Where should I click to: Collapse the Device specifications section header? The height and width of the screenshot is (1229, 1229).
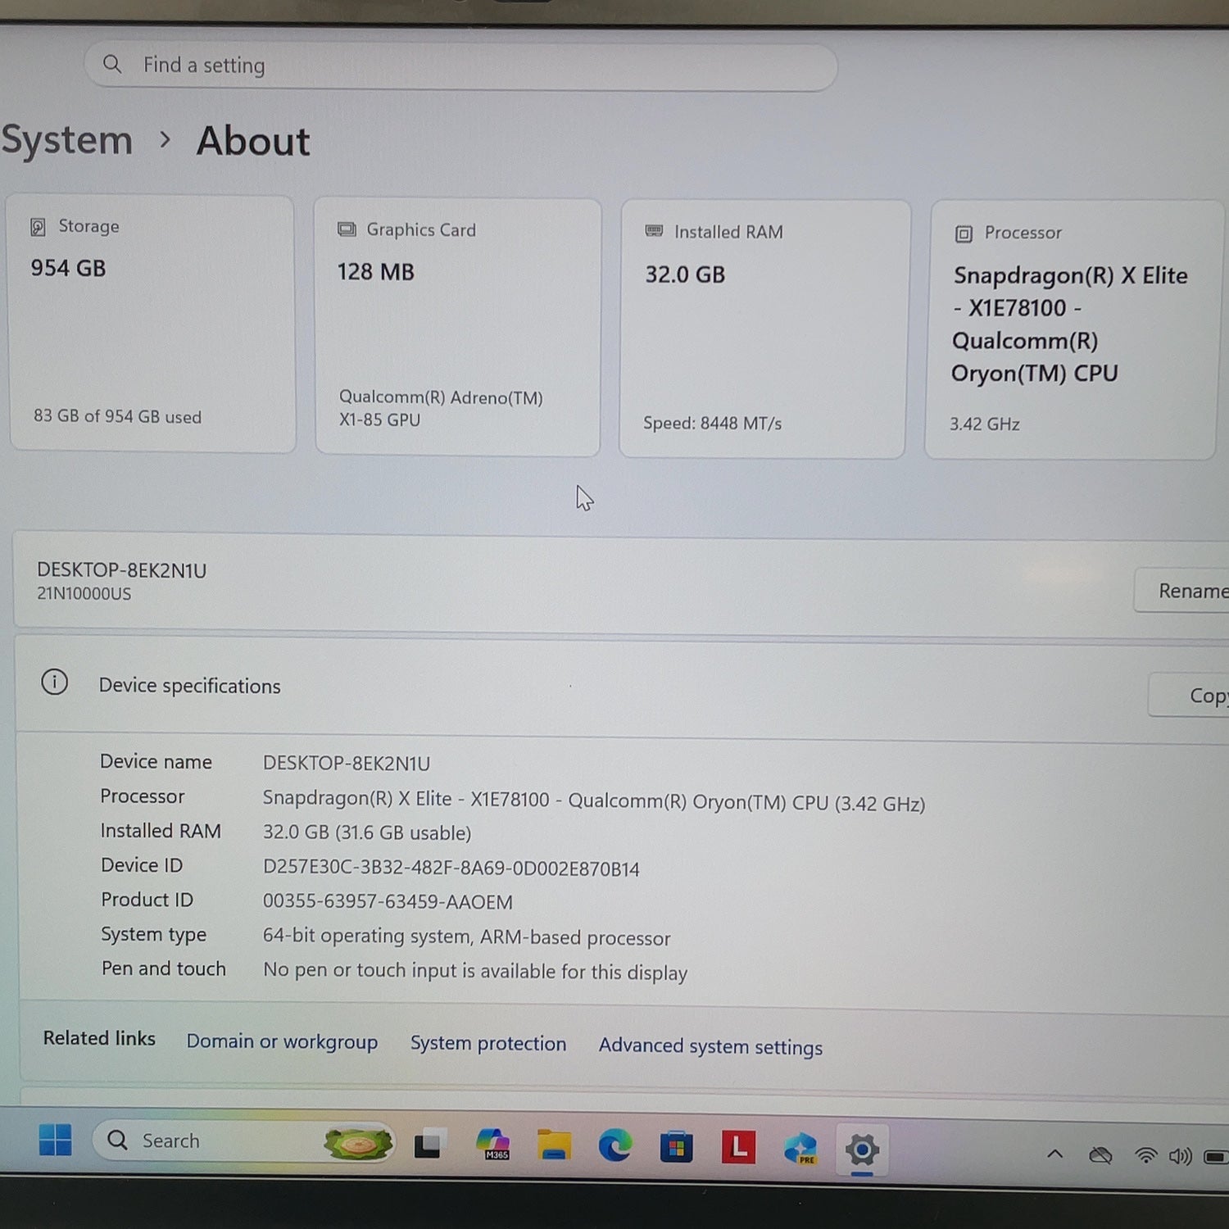pyautogui.click(x=622, y=687)
